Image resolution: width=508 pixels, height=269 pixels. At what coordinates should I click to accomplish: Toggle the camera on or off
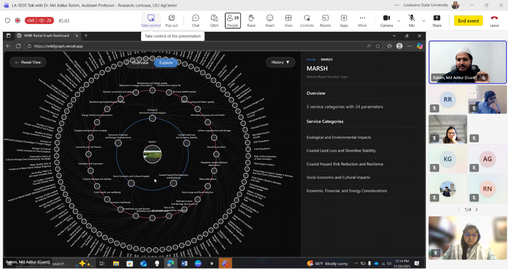[x=386, y=20]
